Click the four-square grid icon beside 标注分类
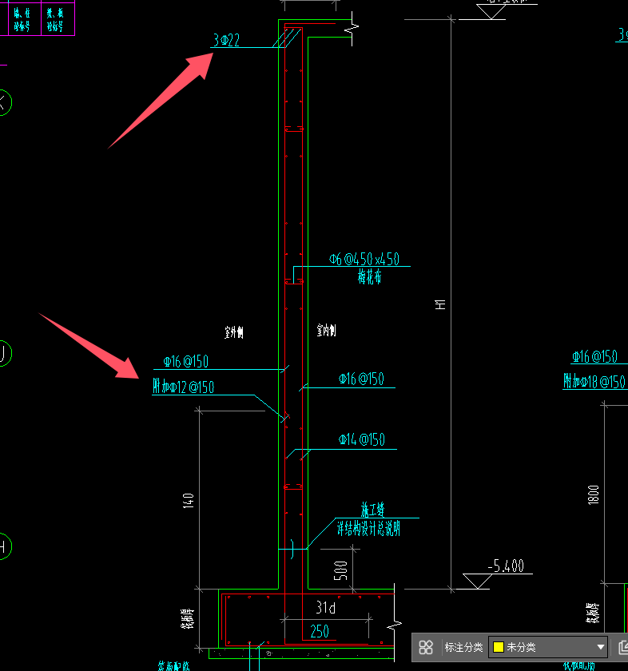628x671 pixels. [x=426, y=647]
